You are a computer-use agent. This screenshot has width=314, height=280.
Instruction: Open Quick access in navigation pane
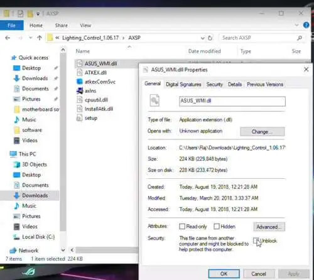pyautogui.click(x=30, y=58)
